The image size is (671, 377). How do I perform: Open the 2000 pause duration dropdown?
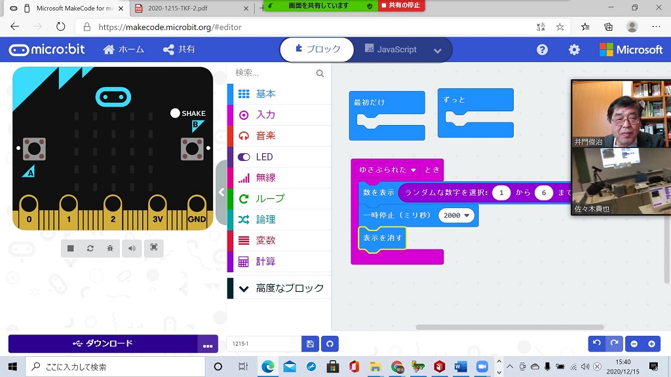click(x=457, y=215)
